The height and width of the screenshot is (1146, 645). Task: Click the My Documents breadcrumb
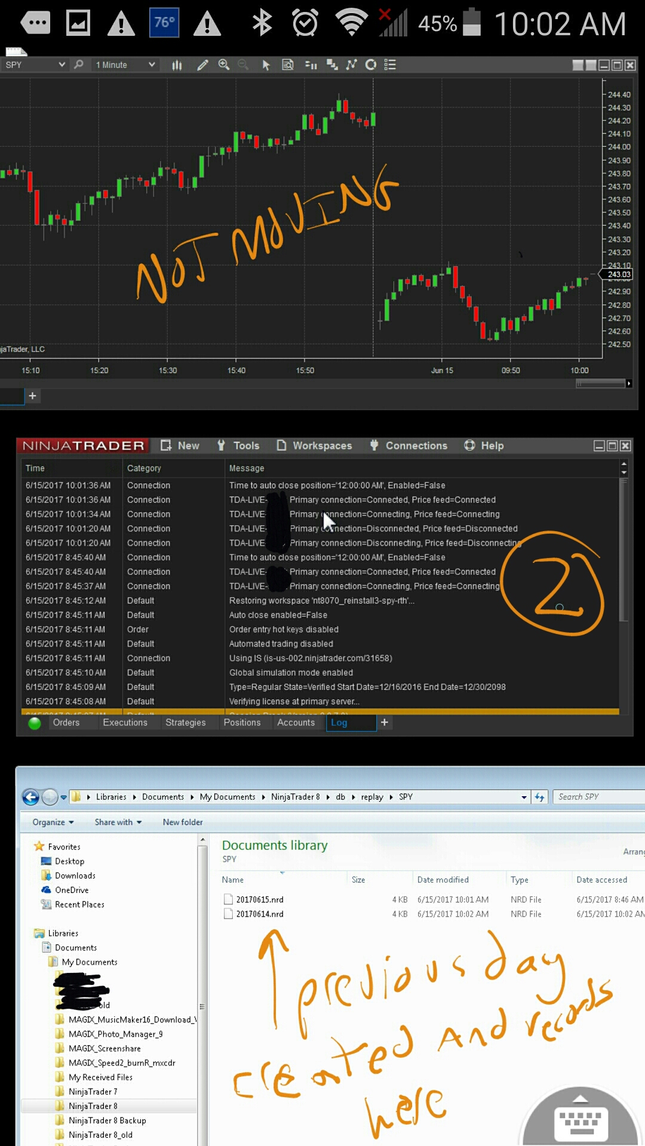click(x=227, y=797)
